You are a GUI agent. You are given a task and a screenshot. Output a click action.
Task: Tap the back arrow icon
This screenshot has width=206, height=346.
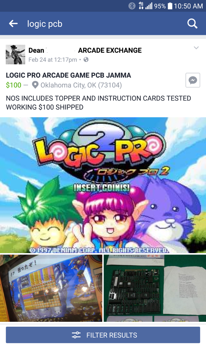pyautogui.click(x=13, y=23)
